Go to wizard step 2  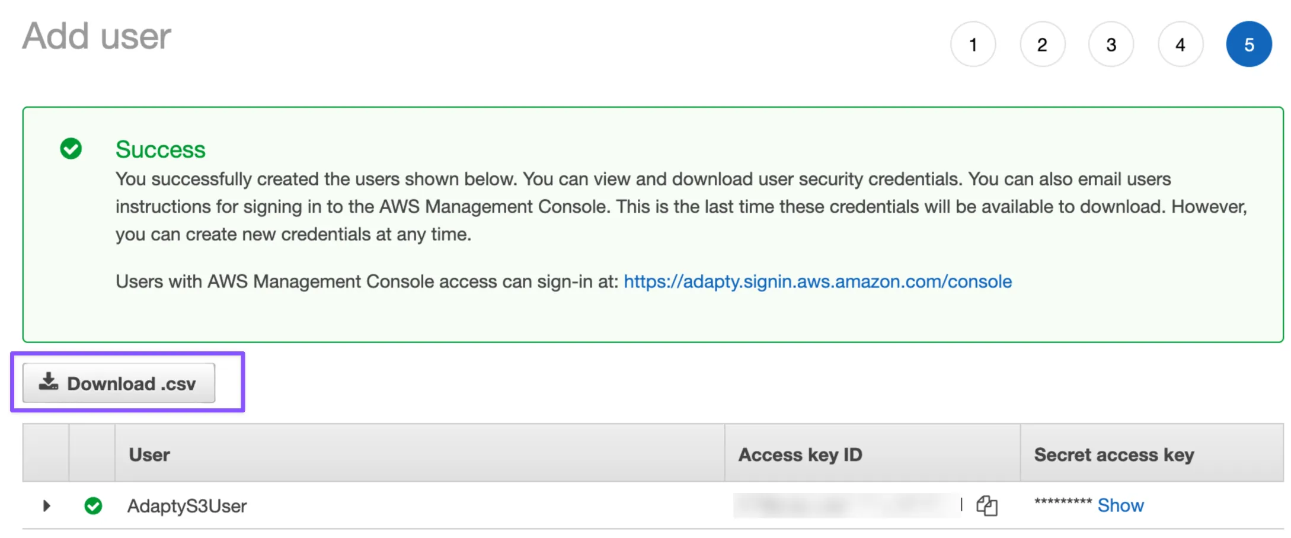point(1042,44)
